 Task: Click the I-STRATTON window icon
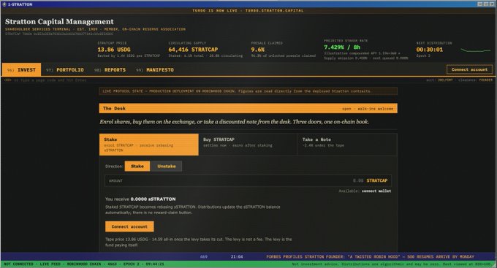coord(4,4)
